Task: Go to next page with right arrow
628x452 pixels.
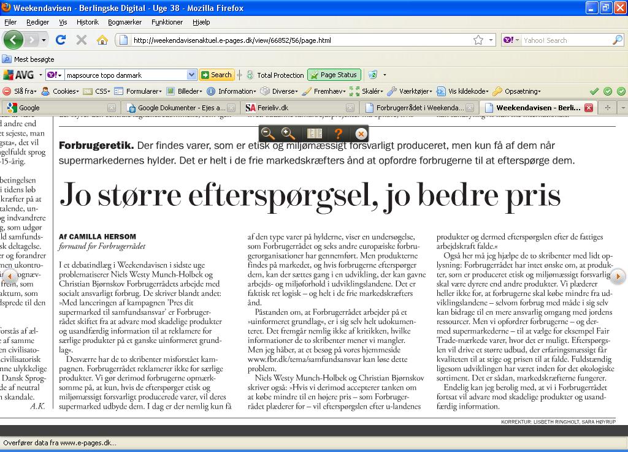Action: (x=618, y=276)
